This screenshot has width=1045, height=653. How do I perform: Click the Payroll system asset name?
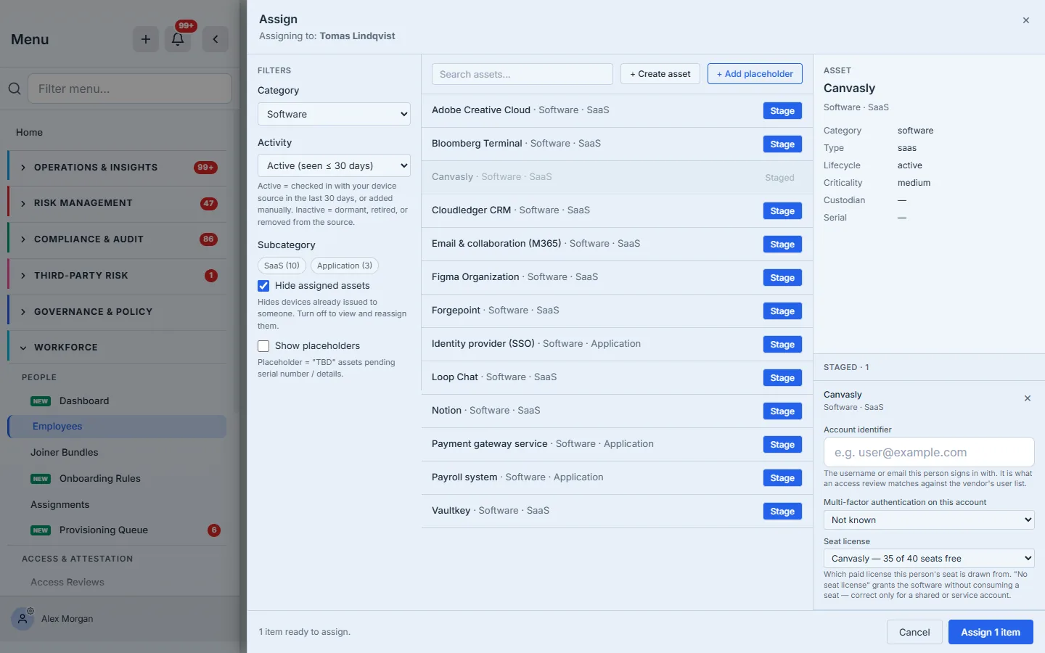point(464,477)
